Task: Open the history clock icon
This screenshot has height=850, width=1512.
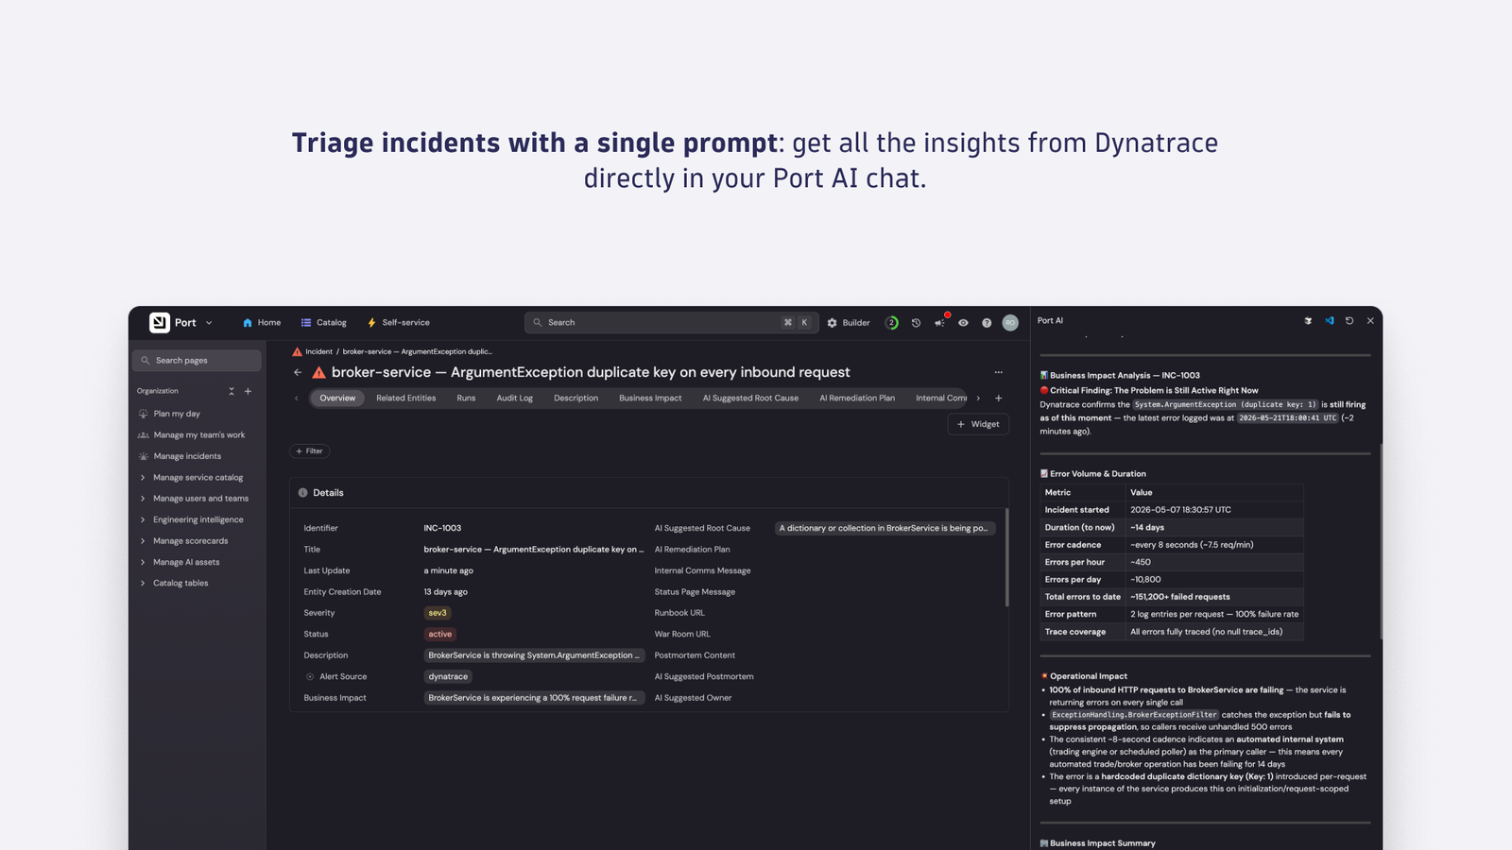Action: tap(916, 323)
